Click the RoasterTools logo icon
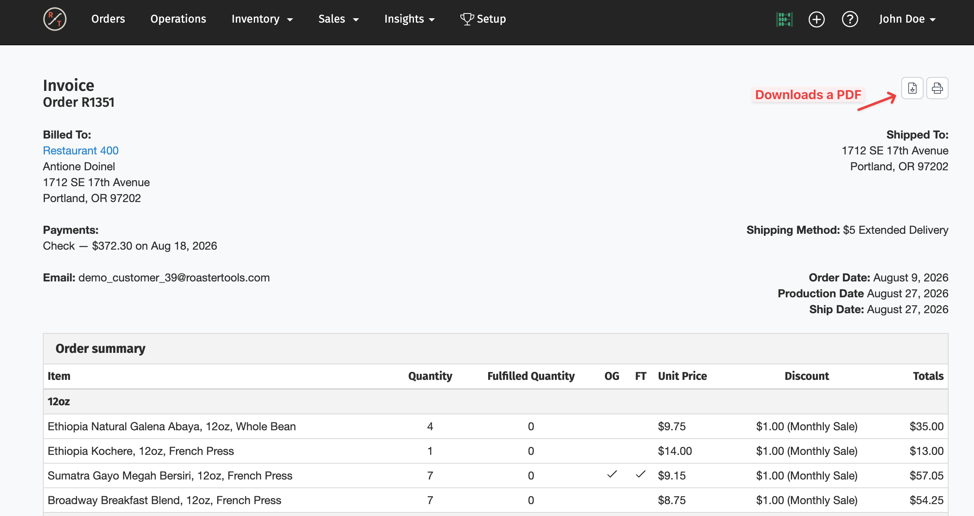Screen dimensions: 974x516 [55, 19]
